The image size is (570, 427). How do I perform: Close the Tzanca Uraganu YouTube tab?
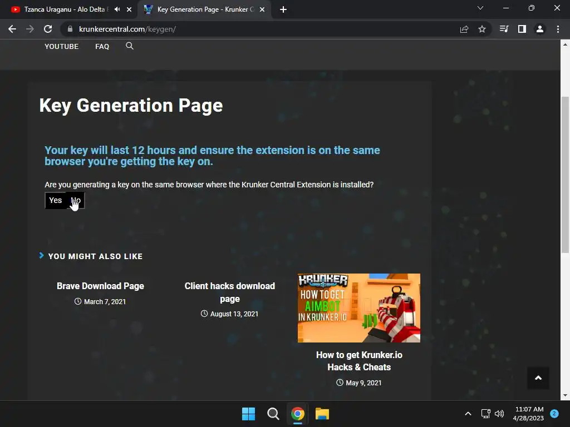pos(129,9)
